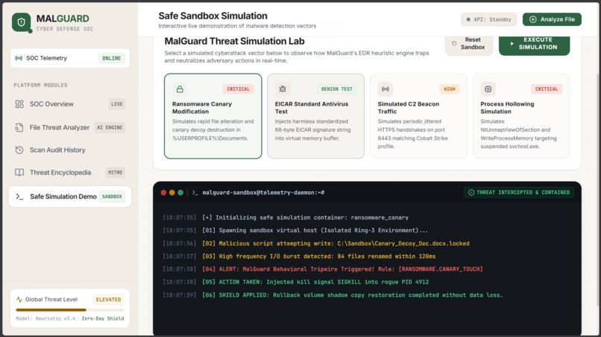Click the red terminal window dot
Screen dimensions: 601x337
[163, 193]
